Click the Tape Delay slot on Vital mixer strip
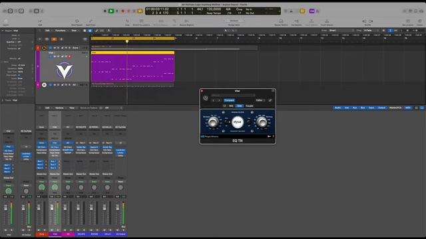426x239 pixels. point(55,153)
